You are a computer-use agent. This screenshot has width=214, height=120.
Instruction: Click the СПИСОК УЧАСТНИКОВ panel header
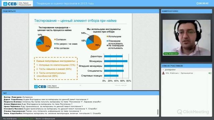pyautogui.click(x=187, y=66)
